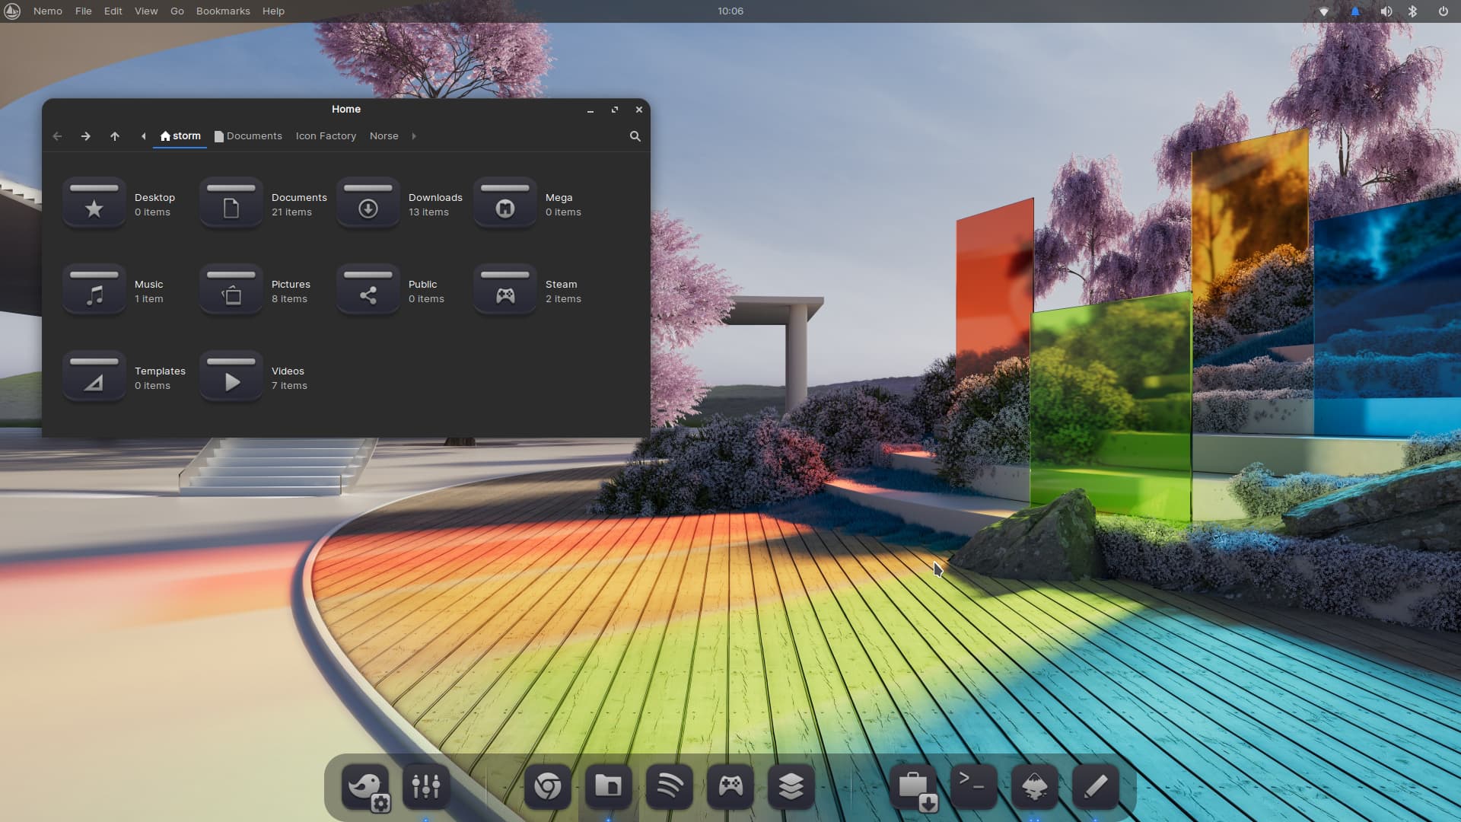Select the storm home path button
The image size is (1461, 822).
pos(180,136)
